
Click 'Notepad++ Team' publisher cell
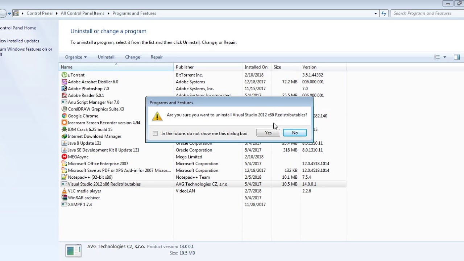click(x=193, y=177)
